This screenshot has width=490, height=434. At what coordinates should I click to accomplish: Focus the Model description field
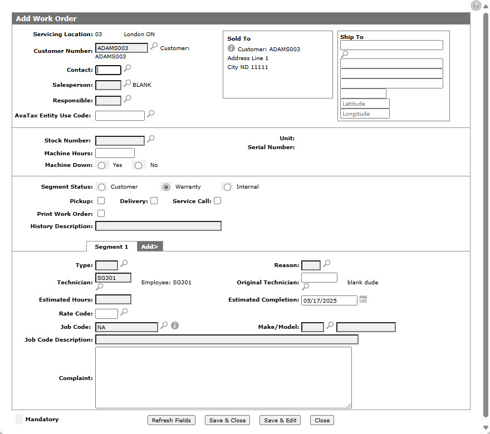pyautogui.click(x=366, y=327)
